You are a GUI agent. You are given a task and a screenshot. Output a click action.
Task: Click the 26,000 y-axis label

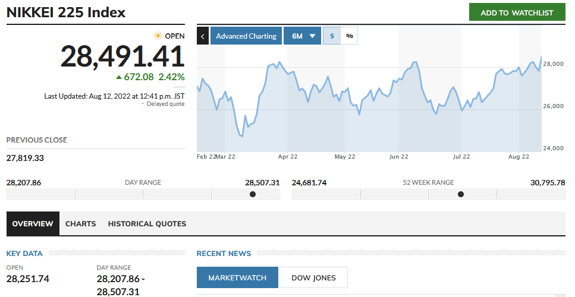coord(553,106)
